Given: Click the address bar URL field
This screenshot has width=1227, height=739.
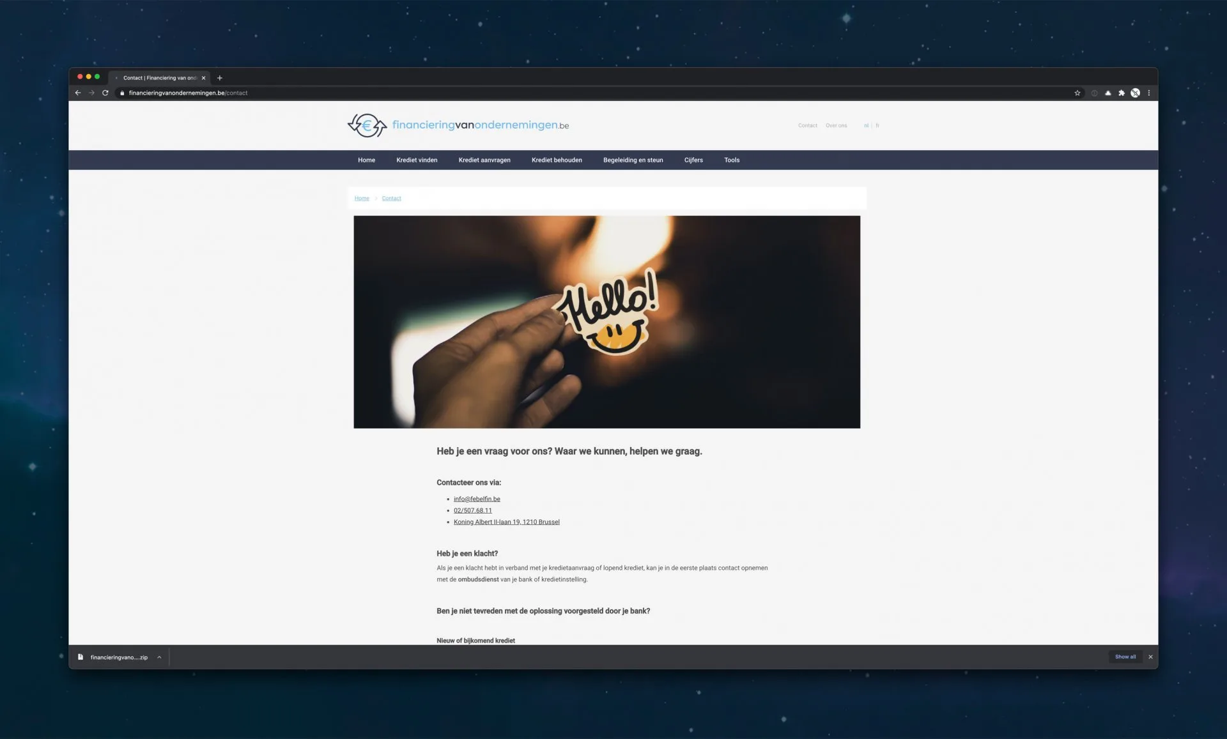Looking at the screenshot, I should [594, 93].
